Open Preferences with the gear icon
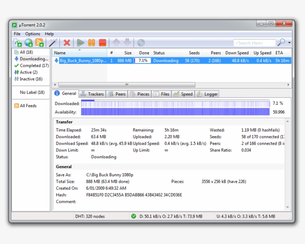The width and height of the screenshot is (305, 244). (141, 42)
